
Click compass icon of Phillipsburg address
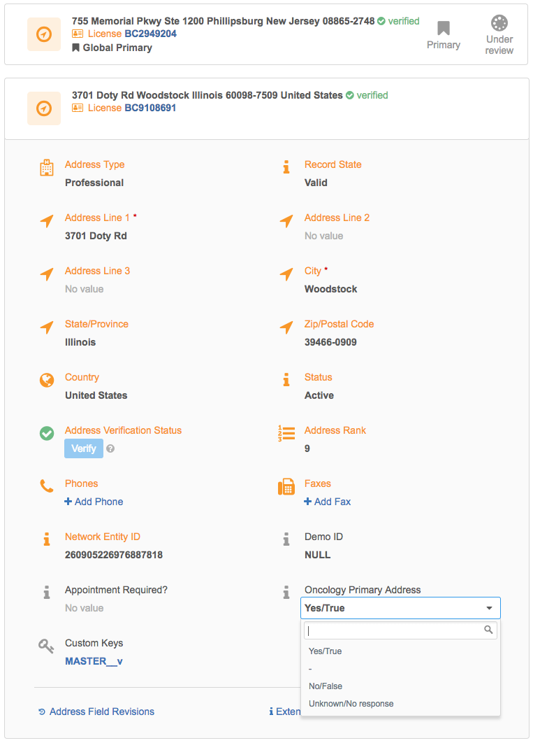(x=44, y=34)
